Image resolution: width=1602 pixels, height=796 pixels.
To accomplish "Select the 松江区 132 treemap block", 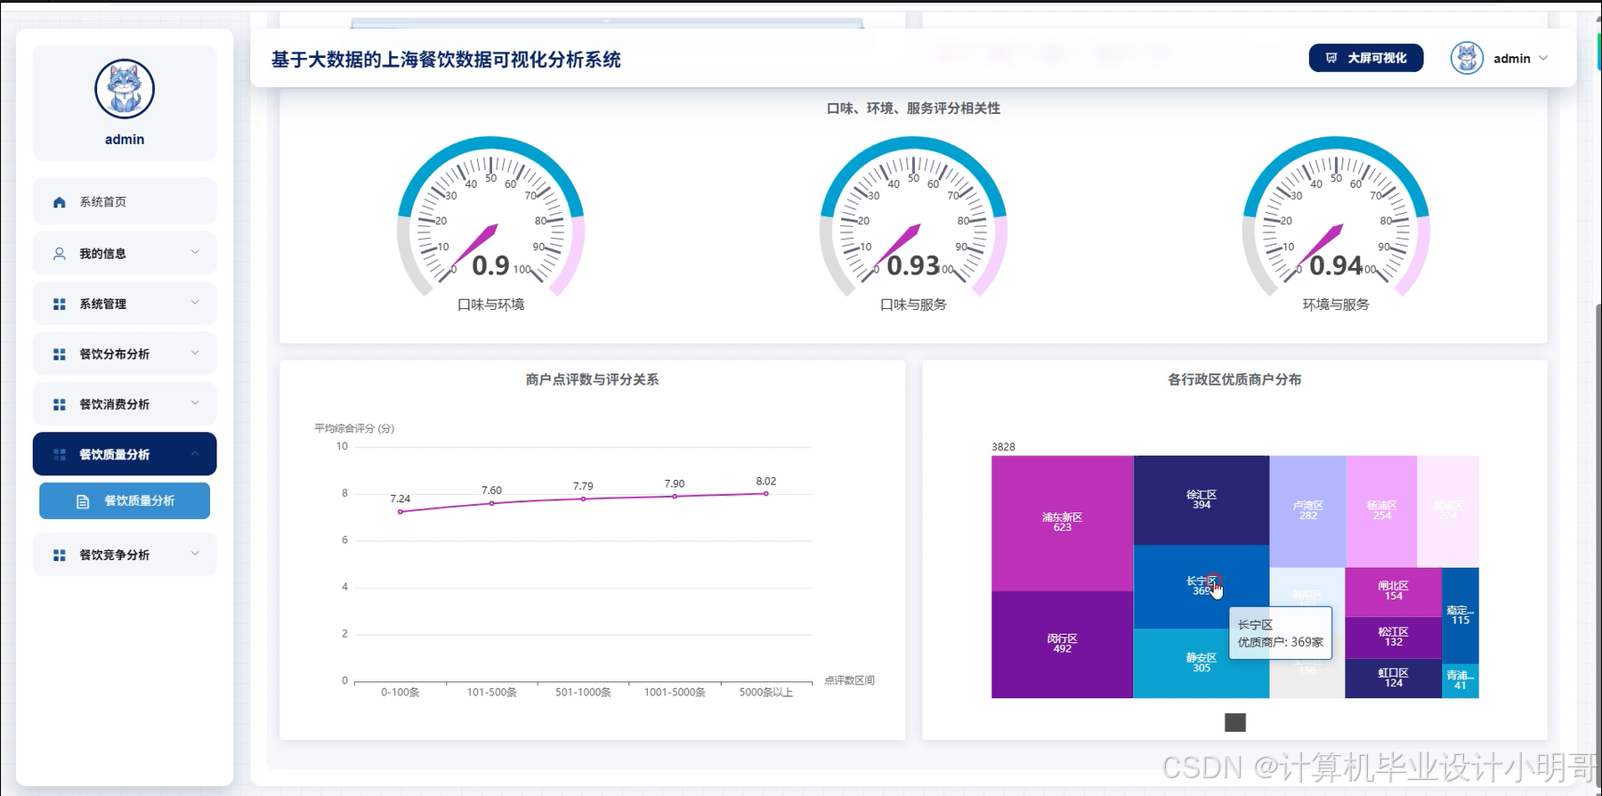I will (x=1393, y=638).
